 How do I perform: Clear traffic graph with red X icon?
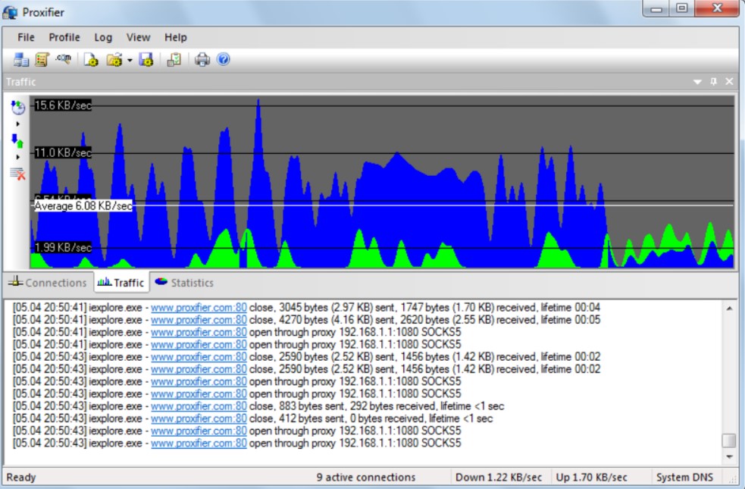coord(17,174)
